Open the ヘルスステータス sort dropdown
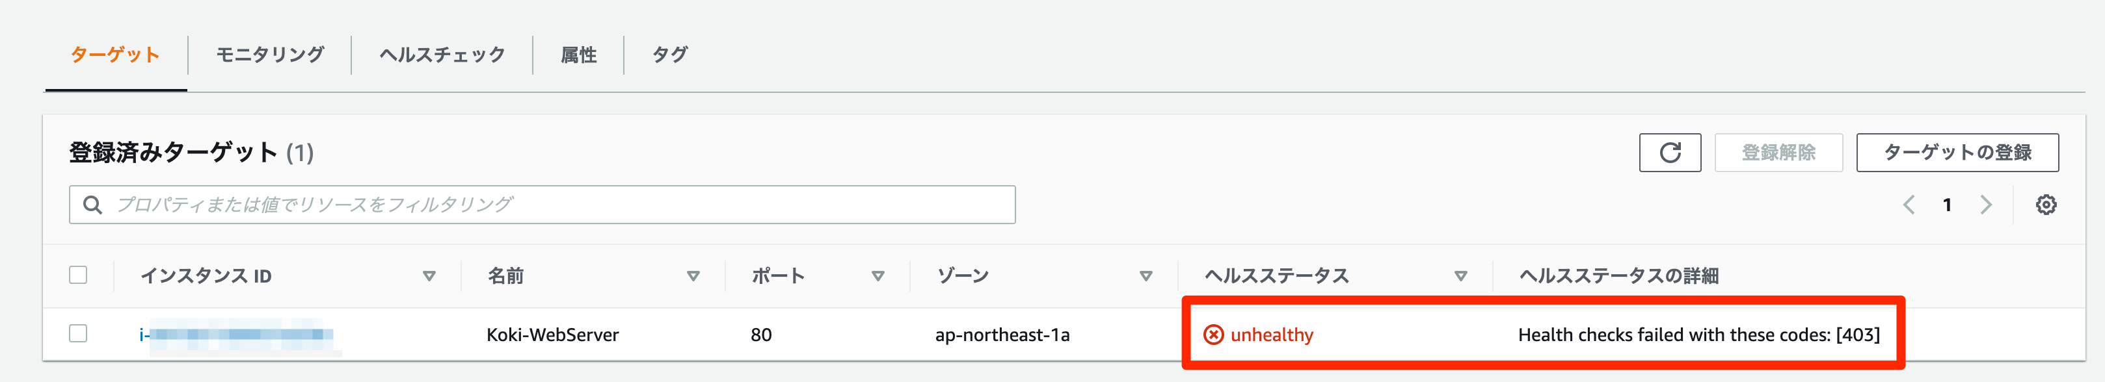Viewport: 2105px width, 382px height. 1460,276
